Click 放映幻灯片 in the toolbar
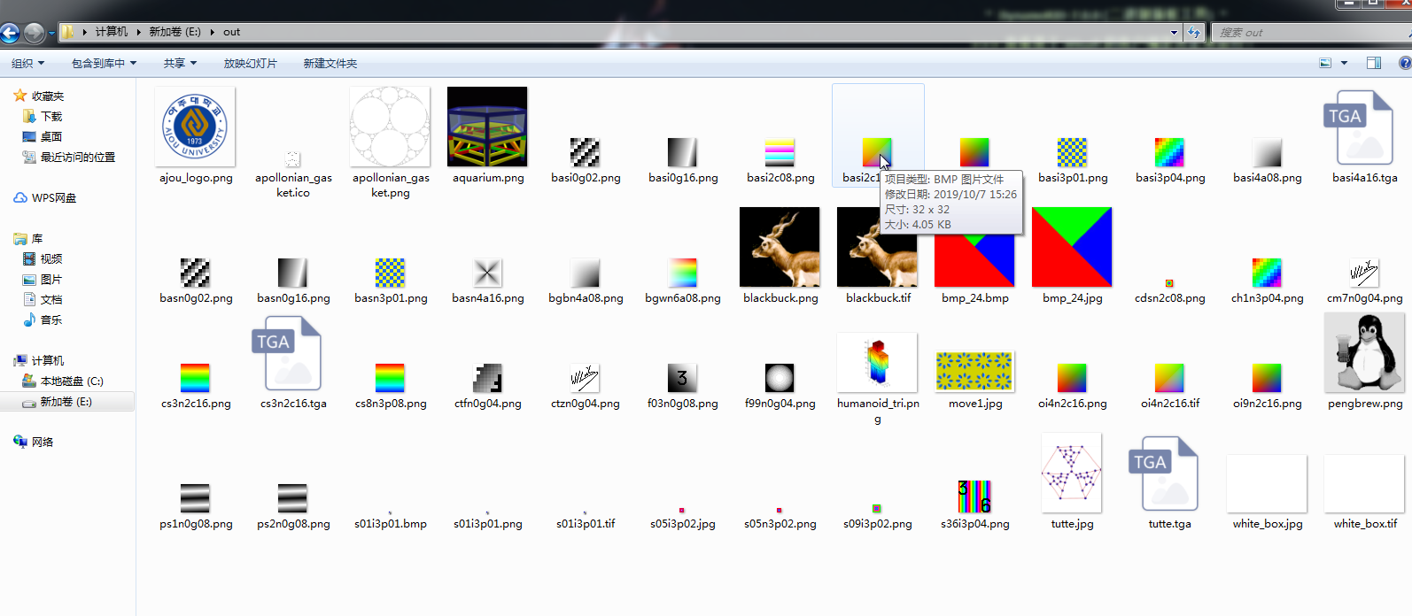The width and height of the screenshot is (1412, 616). click(250, 64)
